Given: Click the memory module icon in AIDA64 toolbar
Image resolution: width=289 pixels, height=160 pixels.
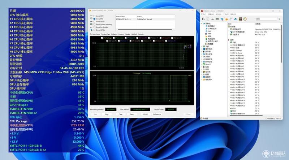Looking at the screenshot, I should (x=217, y=19).
